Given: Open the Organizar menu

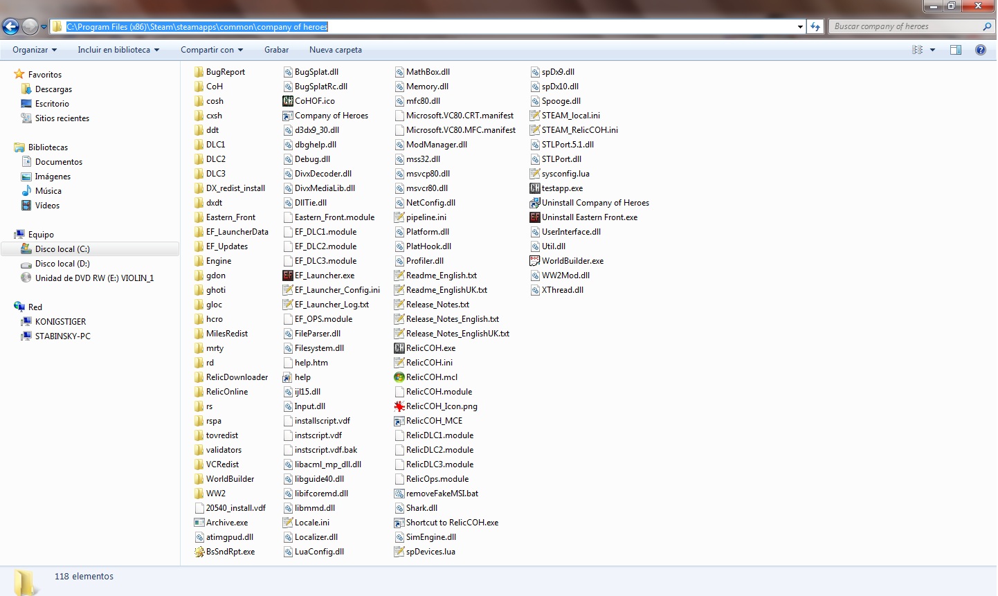Looking at the screenshot, I should point(35,50).
